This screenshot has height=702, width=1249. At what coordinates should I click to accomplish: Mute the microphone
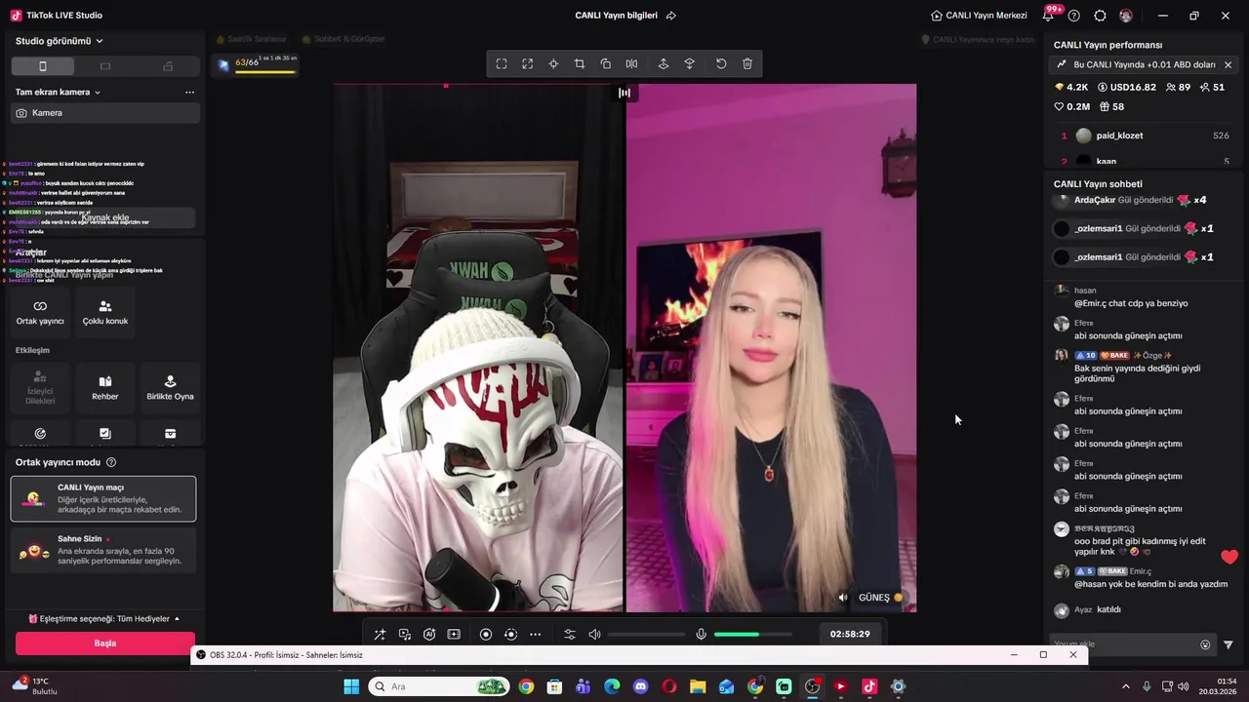(x=701, y=634)
